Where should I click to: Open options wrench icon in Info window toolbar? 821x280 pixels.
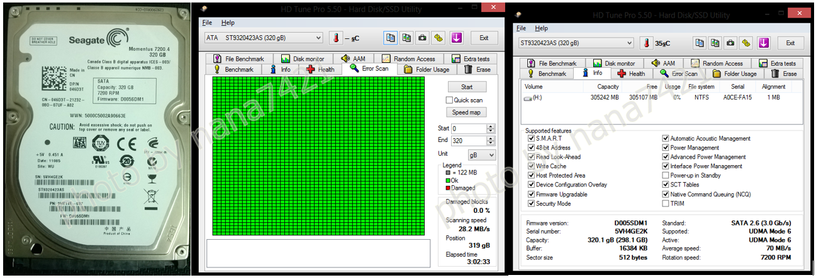(747, 43)
